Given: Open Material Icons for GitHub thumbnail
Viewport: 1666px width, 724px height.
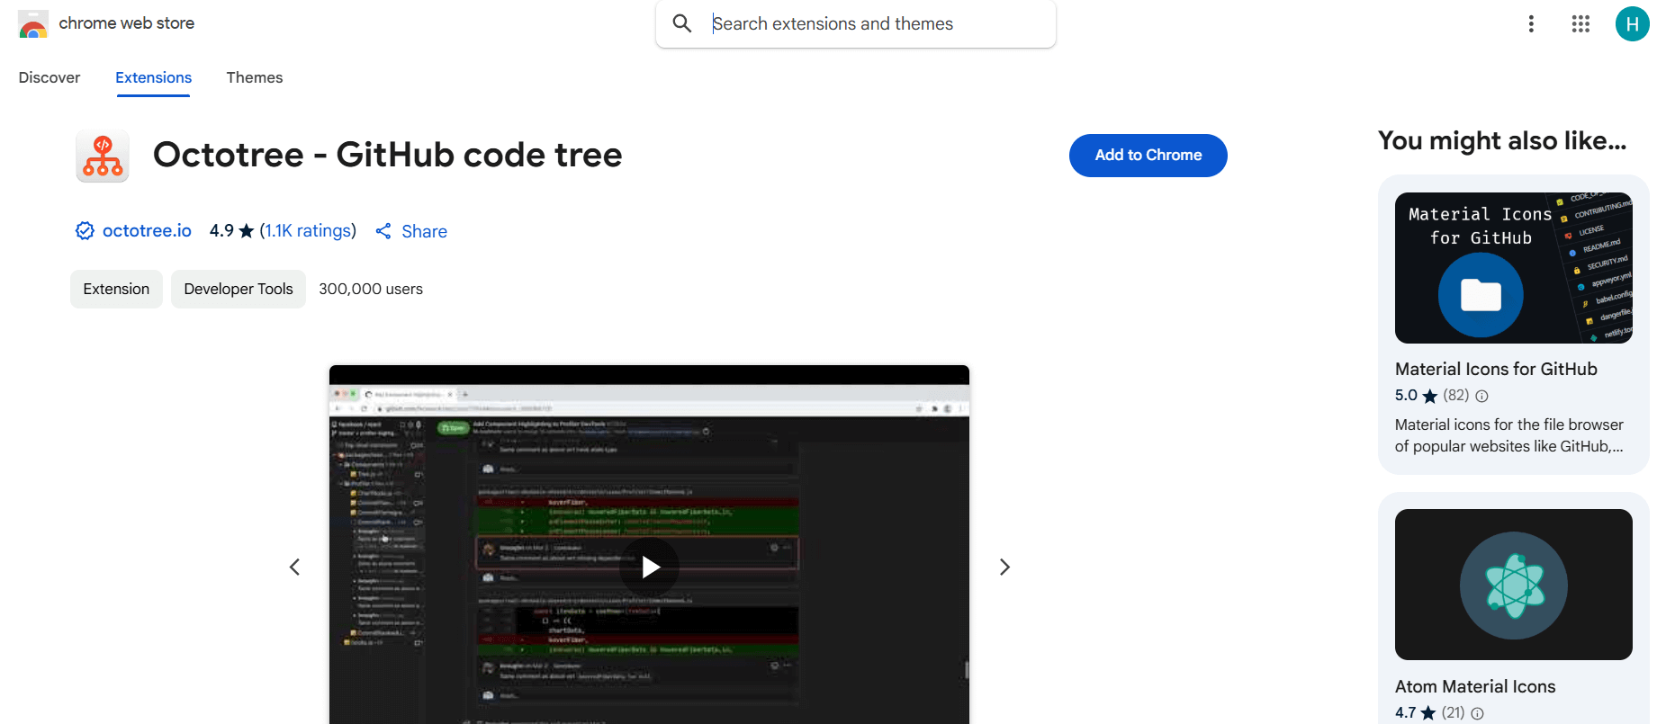Looking at the screenshot, I should (1513, 268).
